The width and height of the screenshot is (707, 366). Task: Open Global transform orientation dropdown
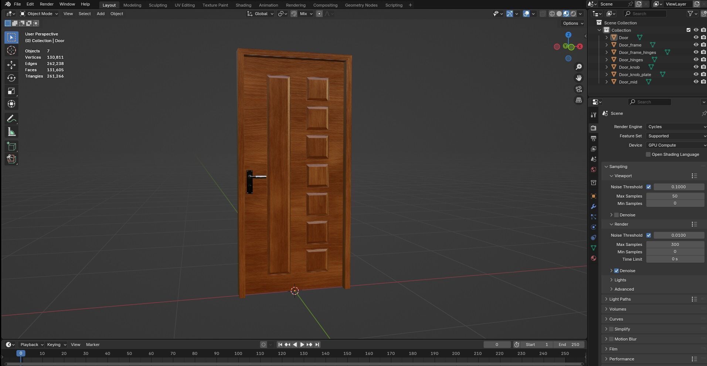pyautogui.click(x=260, y=14)
